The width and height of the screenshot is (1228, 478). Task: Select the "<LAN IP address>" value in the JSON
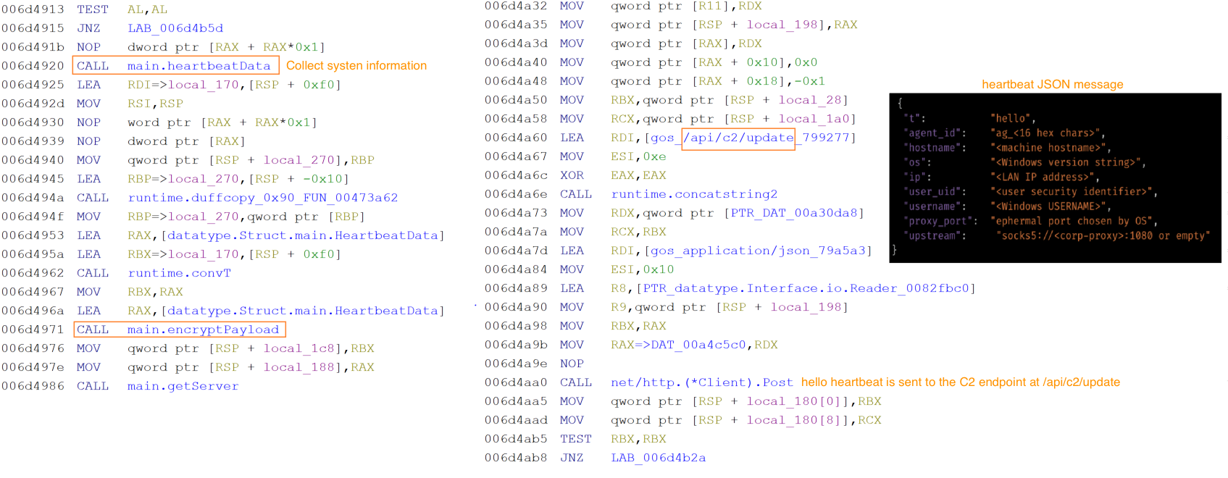1045,177
